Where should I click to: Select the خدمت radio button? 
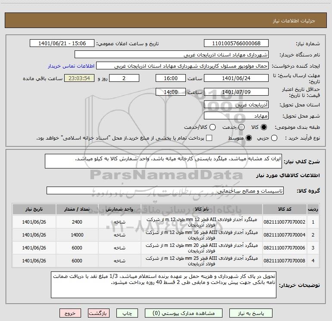[x=241, y=127]
